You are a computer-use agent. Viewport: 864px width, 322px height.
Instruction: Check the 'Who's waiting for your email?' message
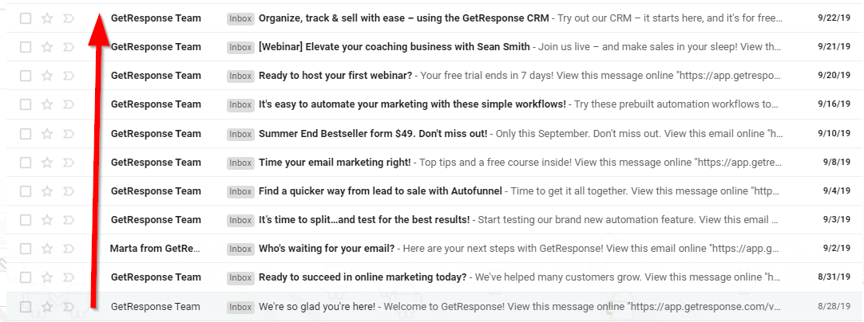[26, 249]
